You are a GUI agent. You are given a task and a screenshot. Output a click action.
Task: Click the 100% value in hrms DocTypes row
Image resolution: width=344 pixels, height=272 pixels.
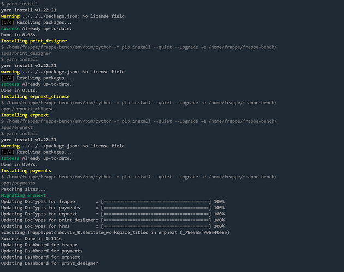click(219, 226)
